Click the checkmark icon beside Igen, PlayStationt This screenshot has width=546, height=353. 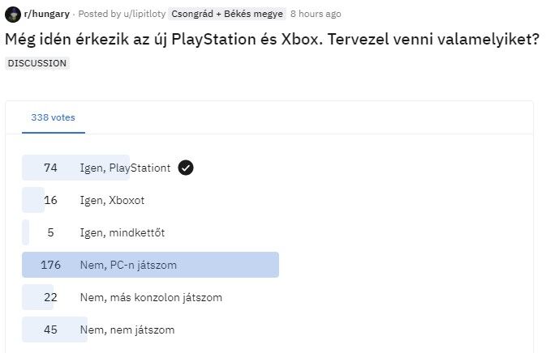coord(186,168)
